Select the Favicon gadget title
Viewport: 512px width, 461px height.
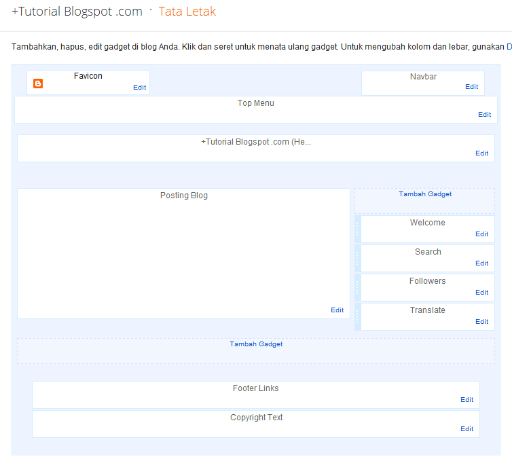[88, 76]
